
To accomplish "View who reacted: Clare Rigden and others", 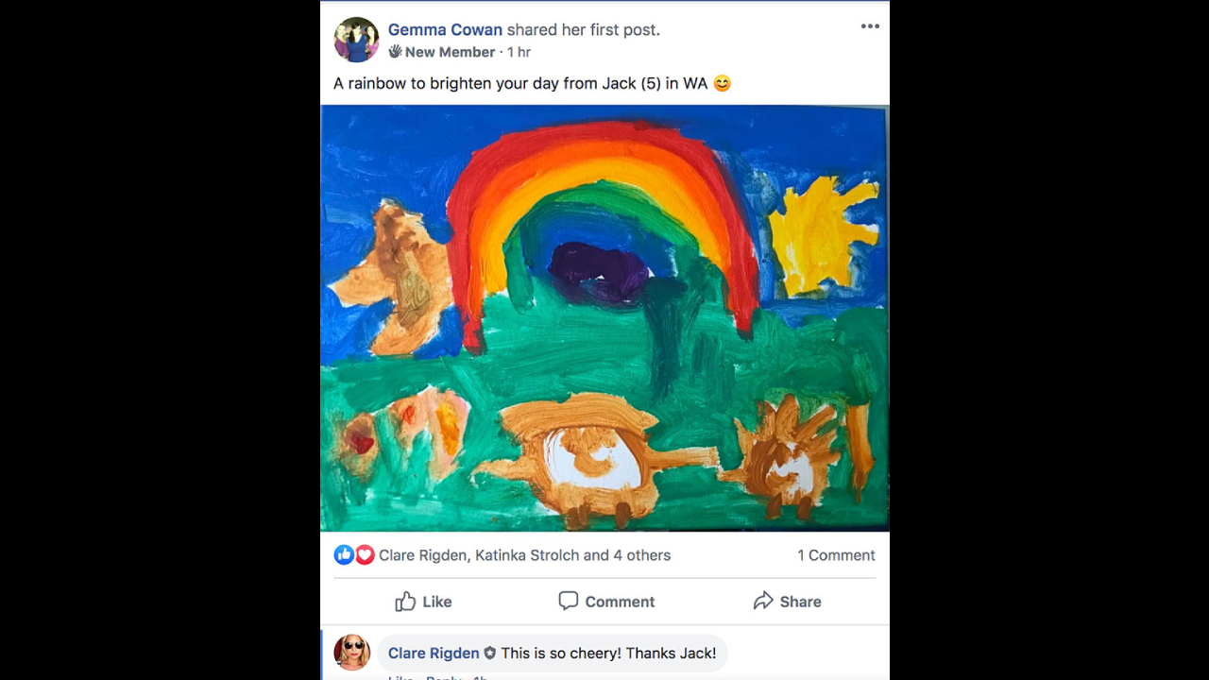I will 524,555.
